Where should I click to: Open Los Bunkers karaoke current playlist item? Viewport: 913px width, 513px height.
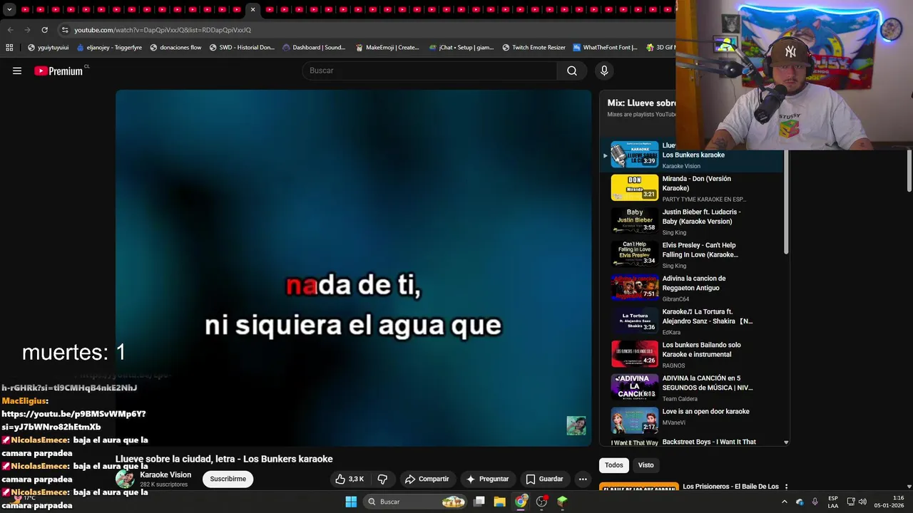pos(692,155)
